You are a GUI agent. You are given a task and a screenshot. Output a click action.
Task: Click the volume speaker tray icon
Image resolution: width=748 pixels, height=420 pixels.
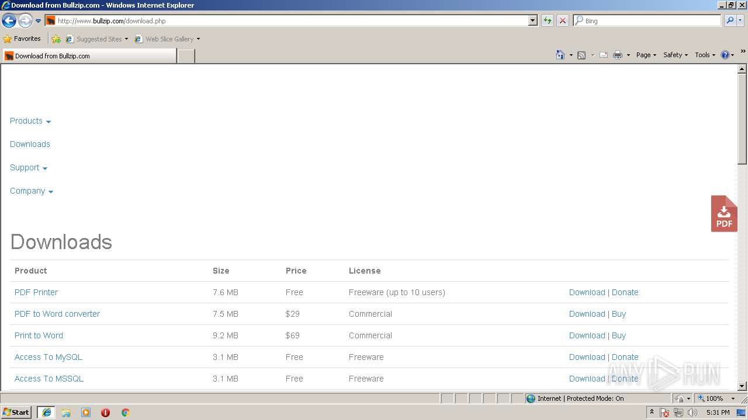pos(692,412)
